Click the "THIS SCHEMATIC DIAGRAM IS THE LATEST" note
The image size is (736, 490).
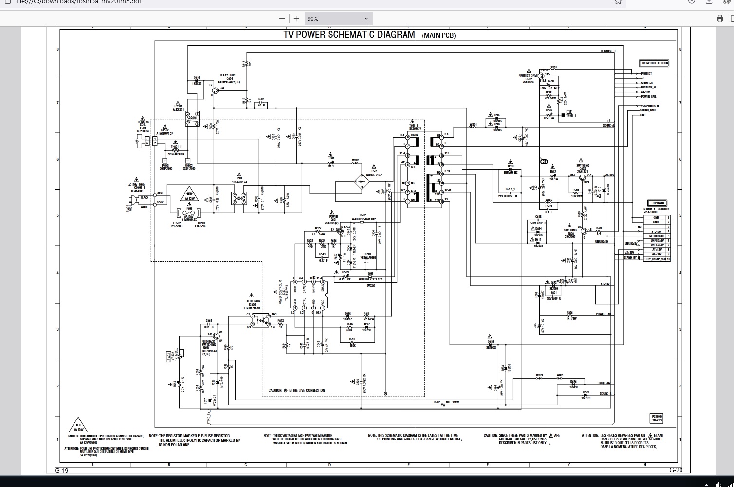coord(415,437)
